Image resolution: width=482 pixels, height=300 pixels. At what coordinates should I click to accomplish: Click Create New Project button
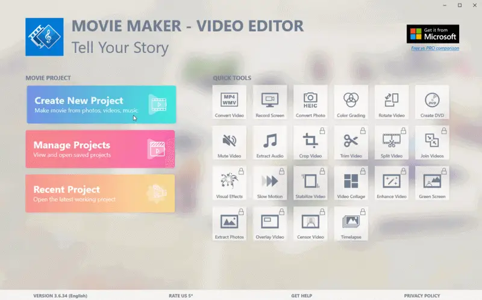point(101,105)
